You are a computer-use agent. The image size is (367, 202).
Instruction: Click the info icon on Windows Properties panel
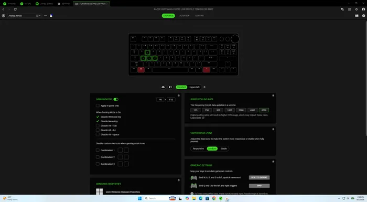point(179,180)
